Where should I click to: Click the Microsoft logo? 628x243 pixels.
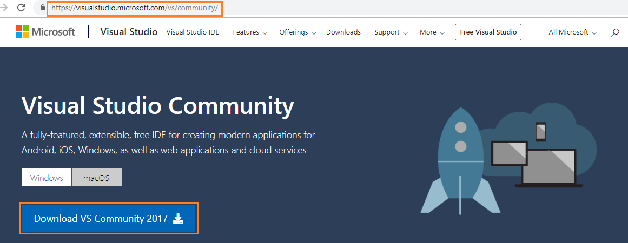pyautogui.click(x=45, y=32)
